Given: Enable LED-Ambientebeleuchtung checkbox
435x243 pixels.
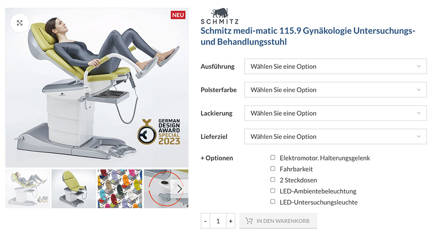Looking at the screenshot, I should click(x=273, y=191).
